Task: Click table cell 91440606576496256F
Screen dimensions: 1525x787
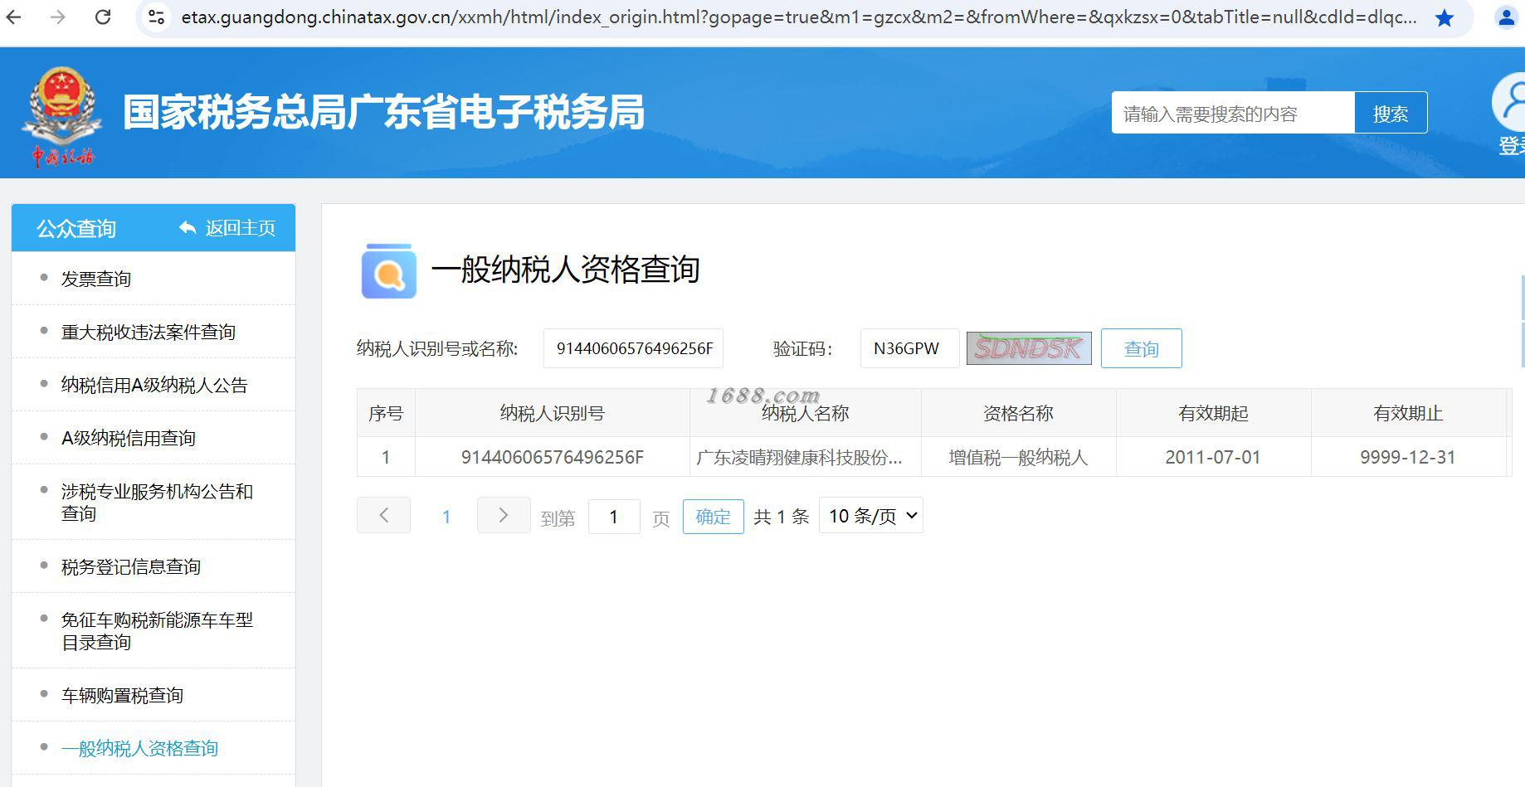Action: click(x=553, y=457)
